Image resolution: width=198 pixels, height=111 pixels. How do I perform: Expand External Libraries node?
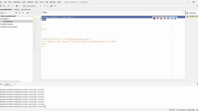coord(6,24)
